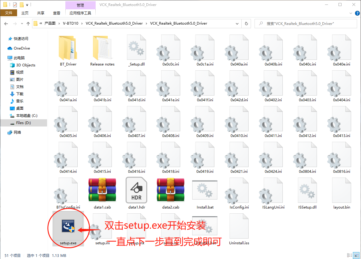
Task: Switch to the 查看 ribbon tab
Action: click(x=57, y=13)
